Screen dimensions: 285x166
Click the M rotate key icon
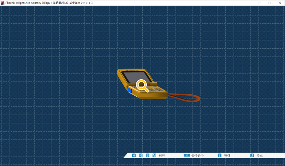154,155
